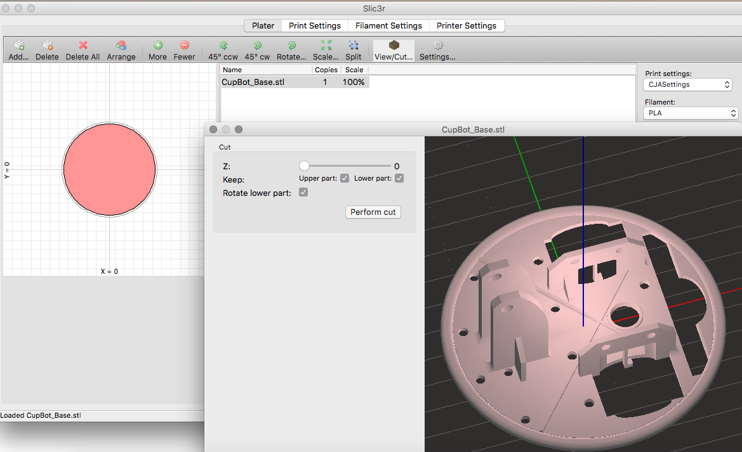The width and height of the screenshot is (742, 452).
Task: Reduce copies with the Fewer icon
Action: 185,46
